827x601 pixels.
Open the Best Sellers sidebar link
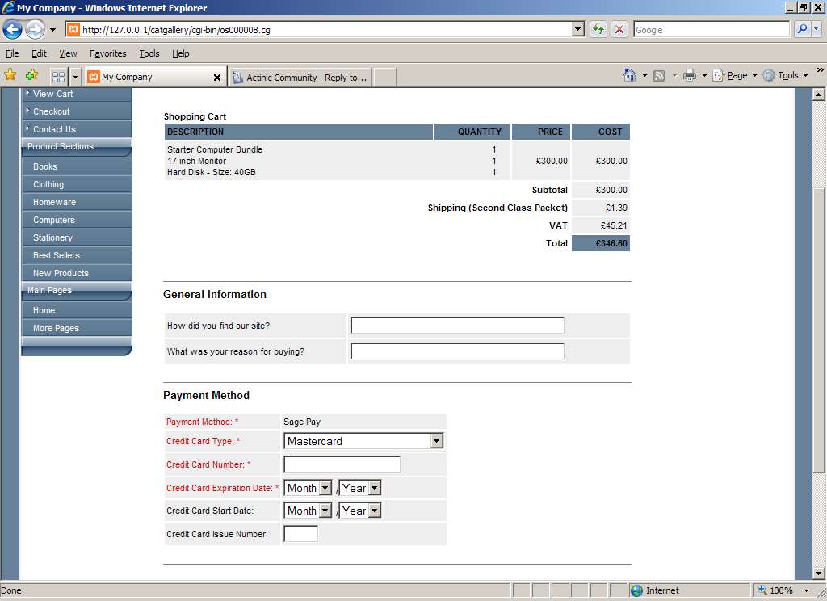pos(57,255)
